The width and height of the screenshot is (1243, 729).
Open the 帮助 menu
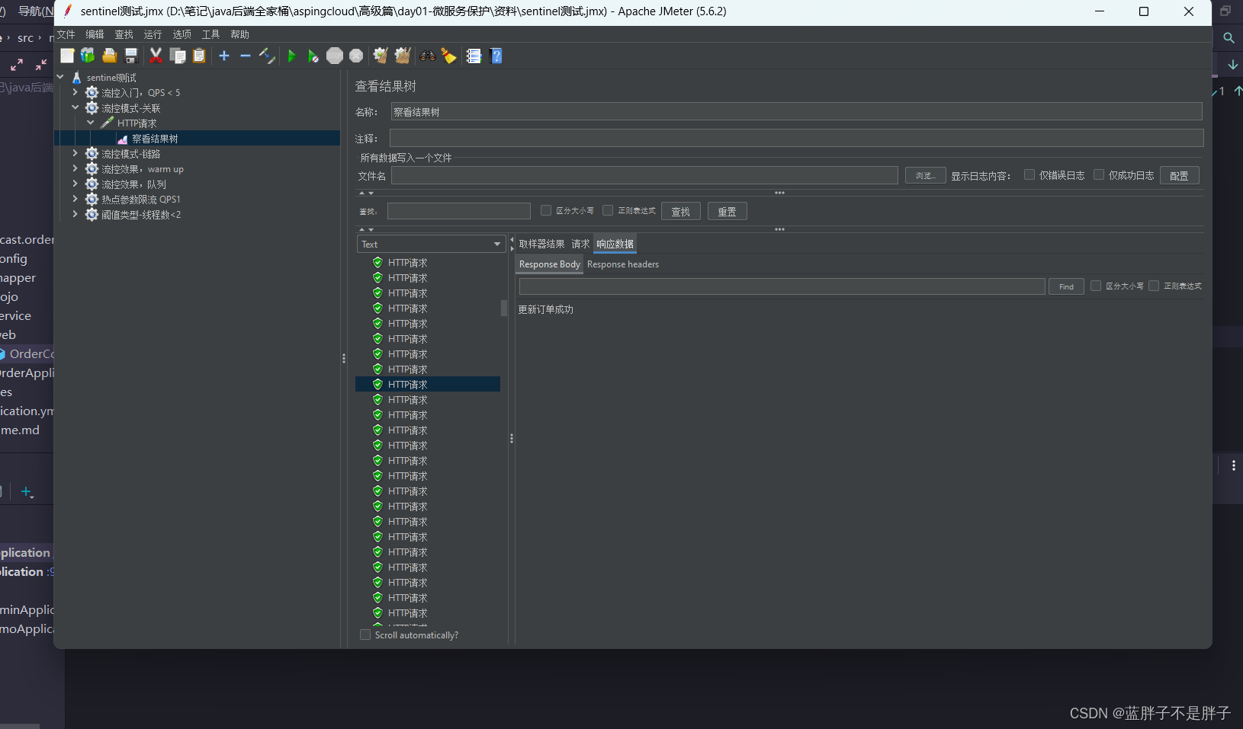[x=239, y=34]
